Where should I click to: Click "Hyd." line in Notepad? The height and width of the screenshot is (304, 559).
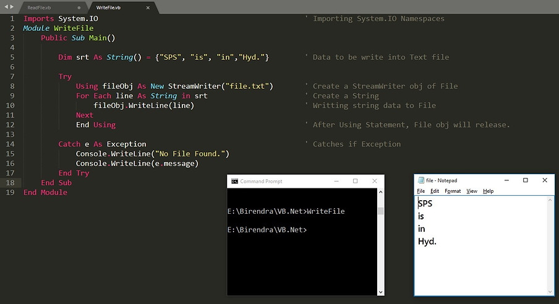(427, 242)
